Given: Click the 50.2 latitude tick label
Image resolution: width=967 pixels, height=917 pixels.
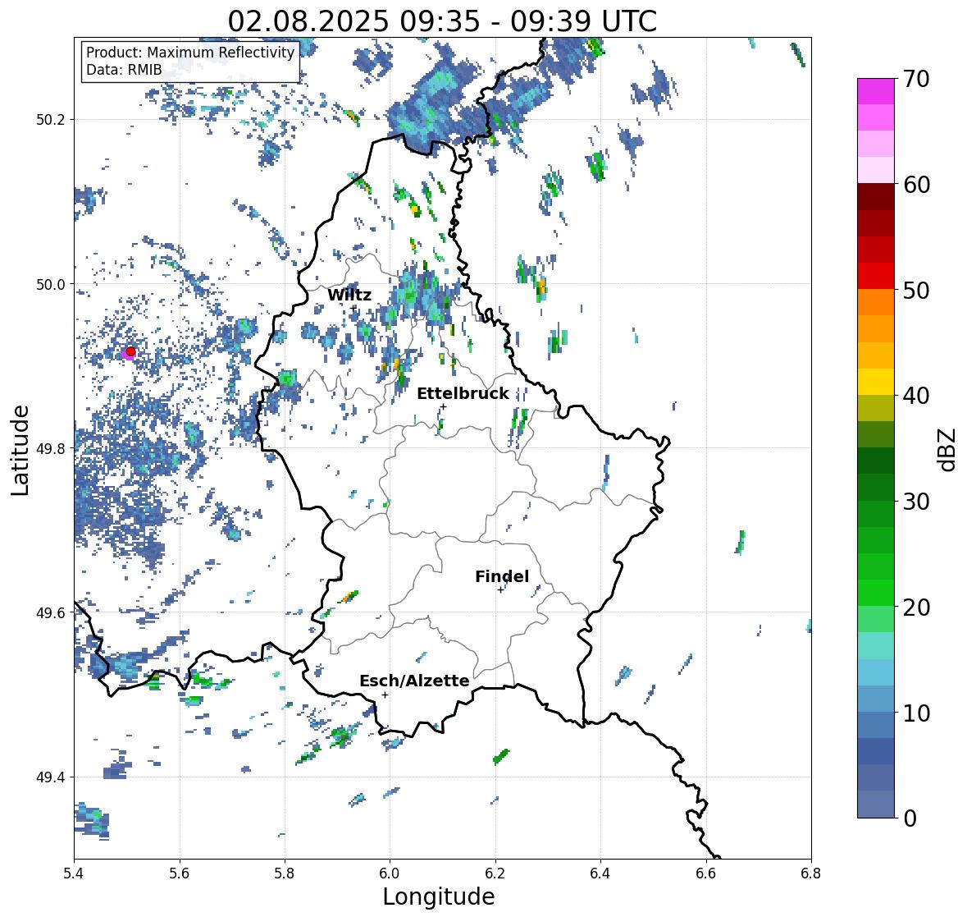Looking at the screenshot, I should click(x=51, y=120).
